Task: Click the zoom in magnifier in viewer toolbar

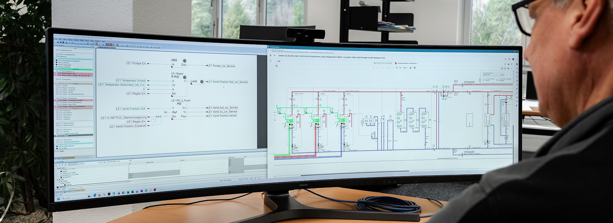Action: [400, 68]
